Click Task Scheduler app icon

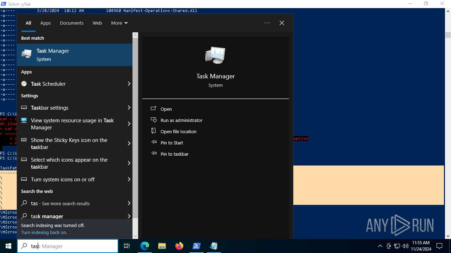[x=24, y=84]
